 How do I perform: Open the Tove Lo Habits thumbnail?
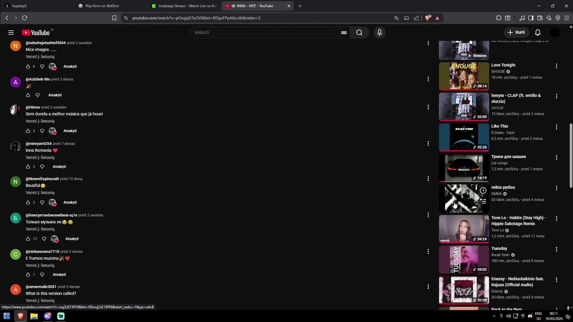coord(464,229)
